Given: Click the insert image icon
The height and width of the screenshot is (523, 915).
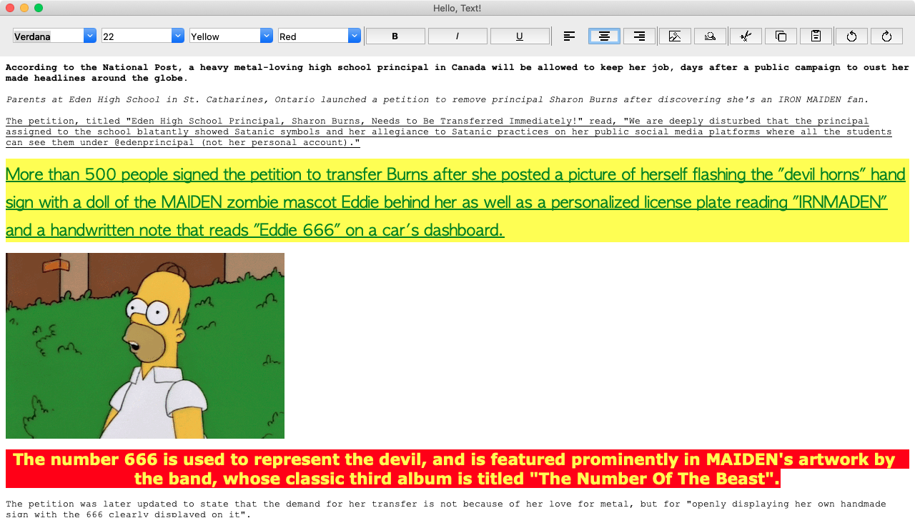Looking at the screenshot, I should [675, 36].
